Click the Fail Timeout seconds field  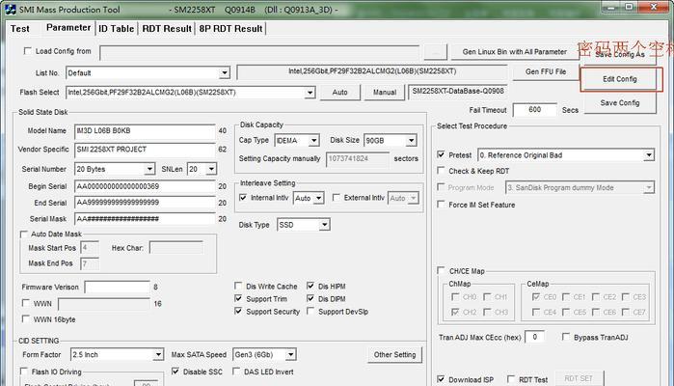pyautogui.click(x=534, y=110)
